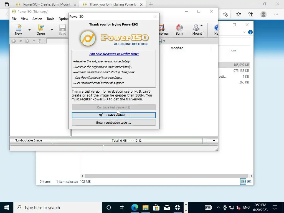Switch to Thank you for installing PowerISO tab
This screenshot has width=284, height=213.
click(x=112, y=4)
